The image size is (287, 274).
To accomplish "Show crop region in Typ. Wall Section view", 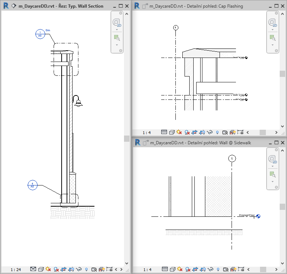I will click(71, 269).
